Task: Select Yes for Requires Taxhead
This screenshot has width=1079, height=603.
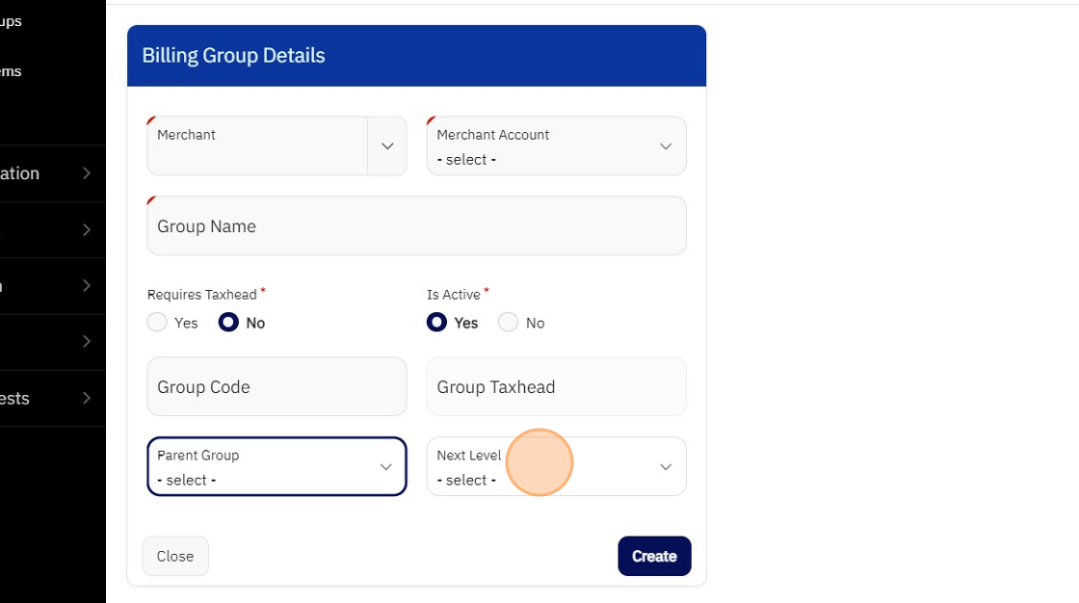Action: coord(157,323)
